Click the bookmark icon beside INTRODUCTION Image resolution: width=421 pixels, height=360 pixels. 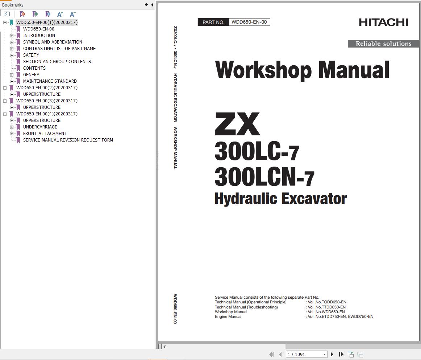(x=18, y=36)
